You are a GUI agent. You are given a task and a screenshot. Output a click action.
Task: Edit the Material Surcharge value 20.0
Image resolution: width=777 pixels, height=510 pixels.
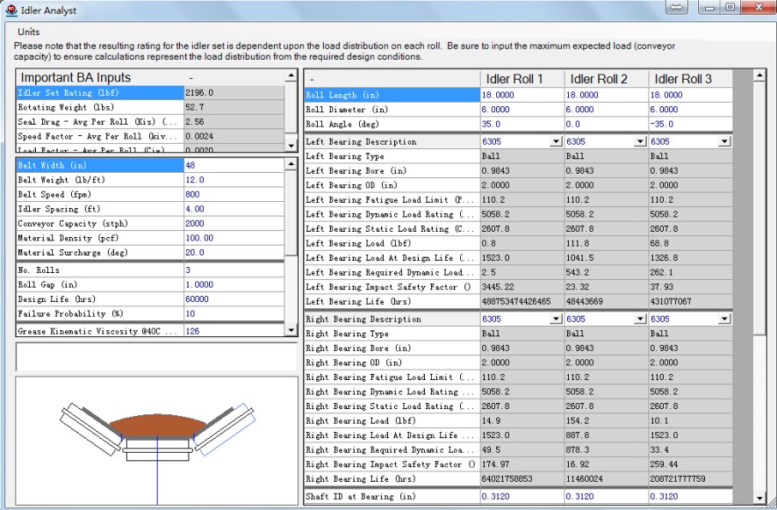(x=234, y=253)
